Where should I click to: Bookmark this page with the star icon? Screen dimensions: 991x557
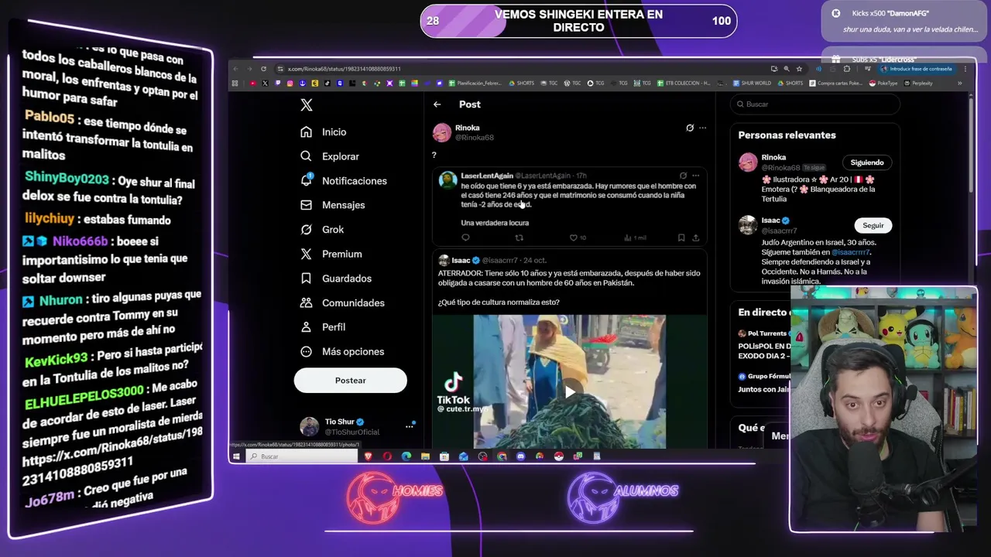coord(799,69)
